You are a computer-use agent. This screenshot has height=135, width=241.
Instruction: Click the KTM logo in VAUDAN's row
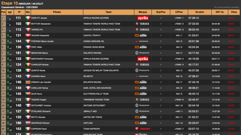click(x=141, y=35)
